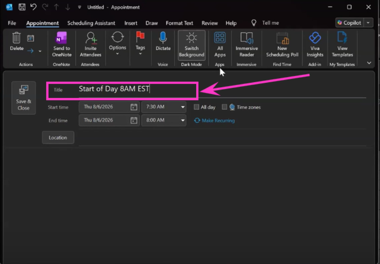
Task: Open the 8:00 AM end time dropdown
Action: 182,120
